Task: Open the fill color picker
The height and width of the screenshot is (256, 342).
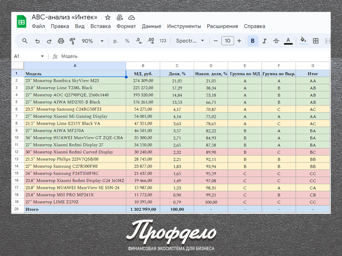Action: click(x=303, y=41)
